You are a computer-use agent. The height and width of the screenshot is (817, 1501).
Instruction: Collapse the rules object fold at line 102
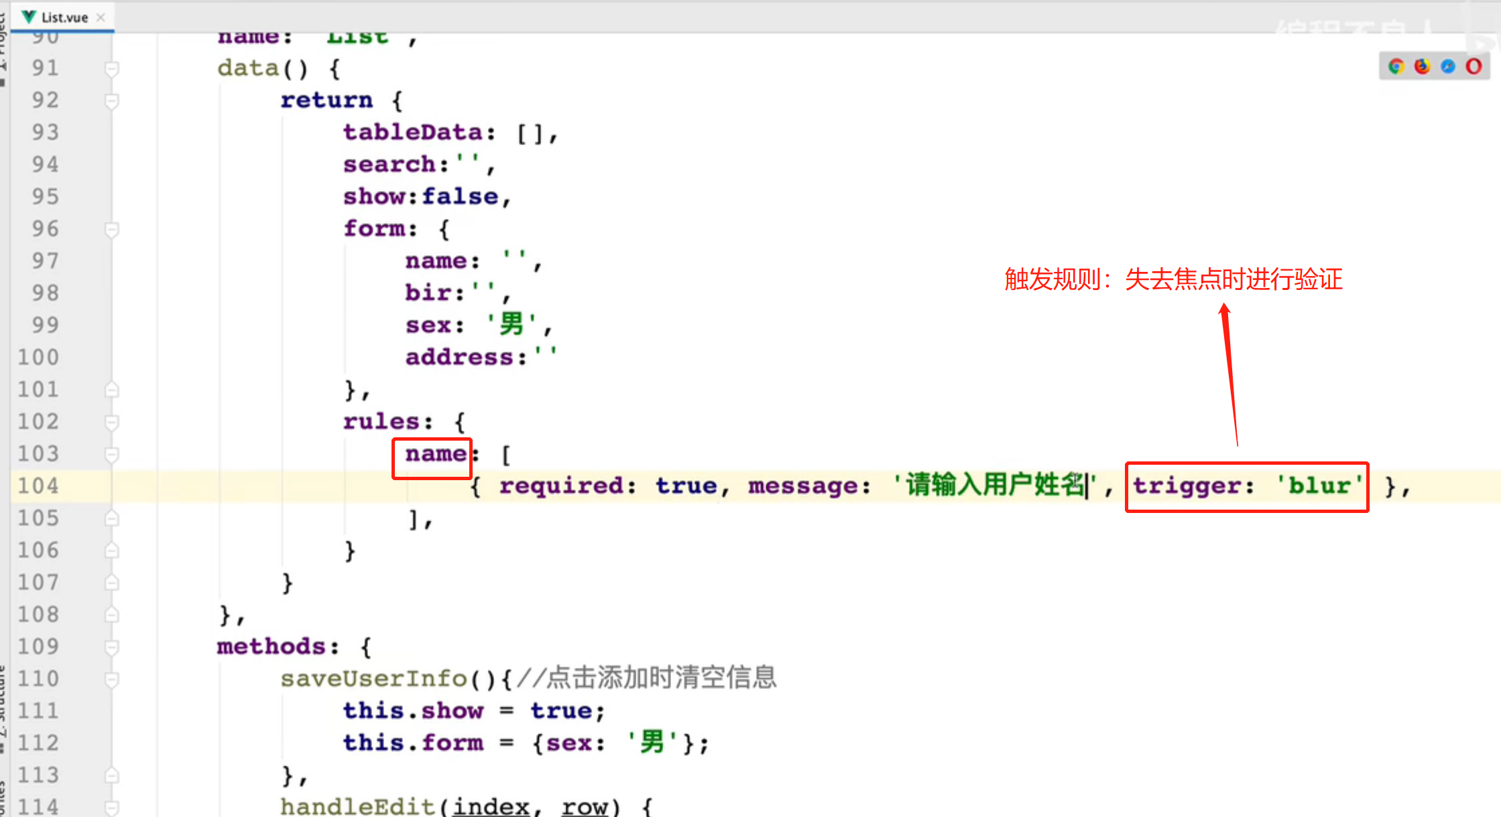112,422
